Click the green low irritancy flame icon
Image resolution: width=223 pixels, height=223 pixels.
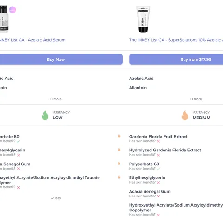coord(45,115)
